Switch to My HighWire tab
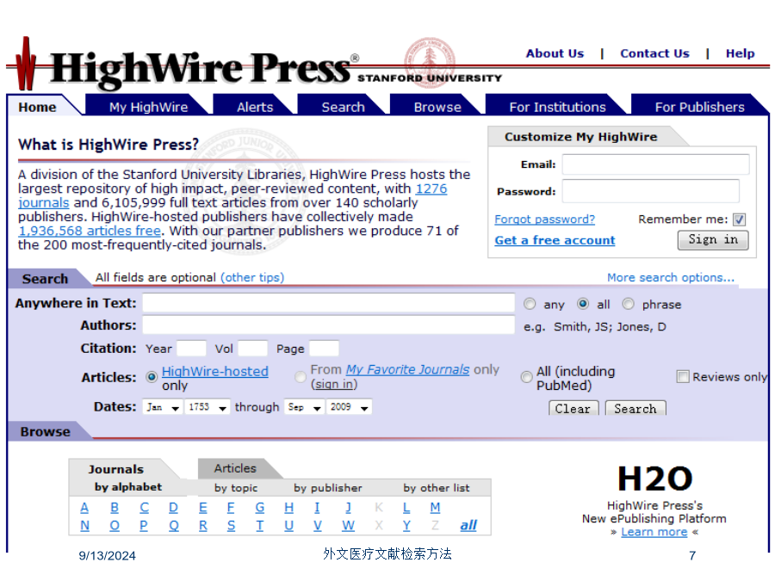 click(148, 108)
